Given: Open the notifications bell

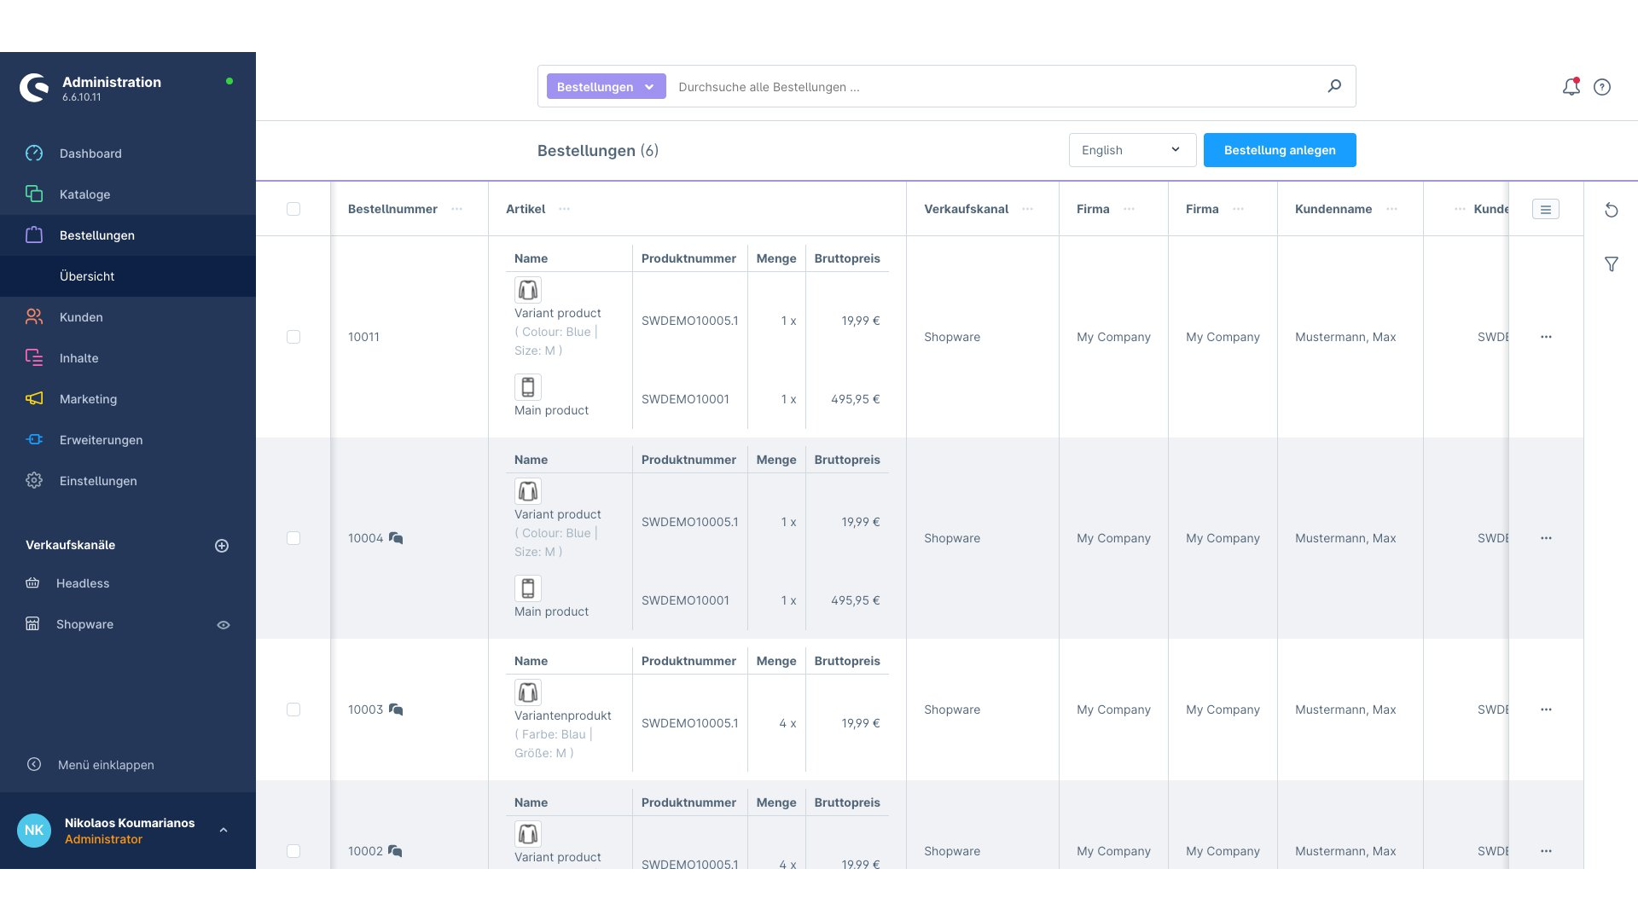Looking at the screenshot, I should pyautogui.click(x=1571, y=86).
